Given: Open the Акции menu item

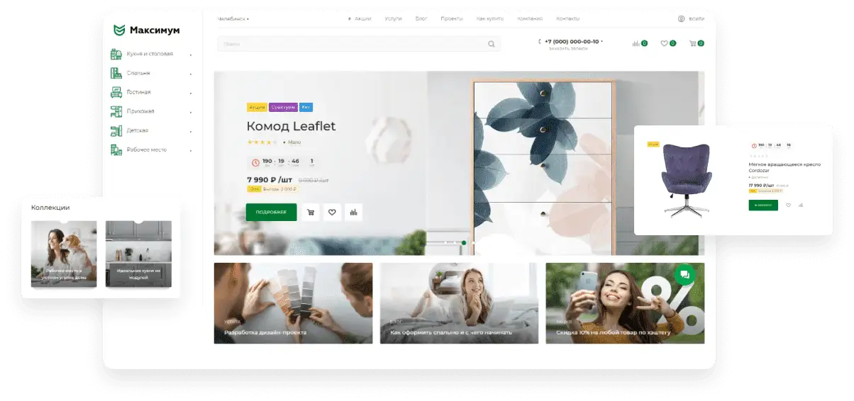Looking at the screenshot, I should tap(360, 18).
